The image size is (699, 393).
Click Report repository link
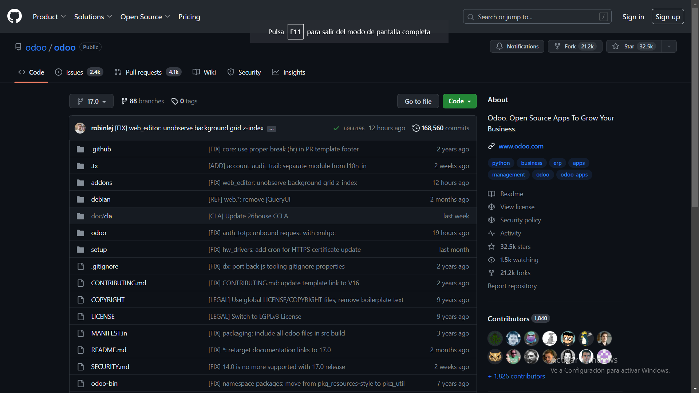click(x=512, y=286)
